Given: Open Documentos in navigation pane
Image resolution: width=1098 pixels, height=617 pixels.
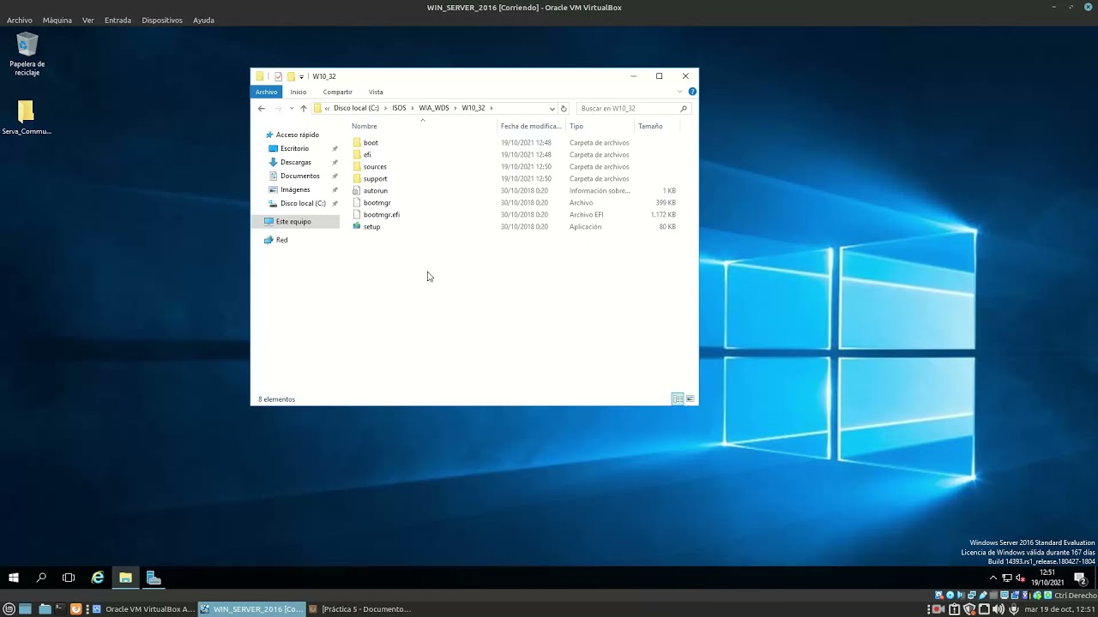Looking at the screenshot, I should coord(299,176).
